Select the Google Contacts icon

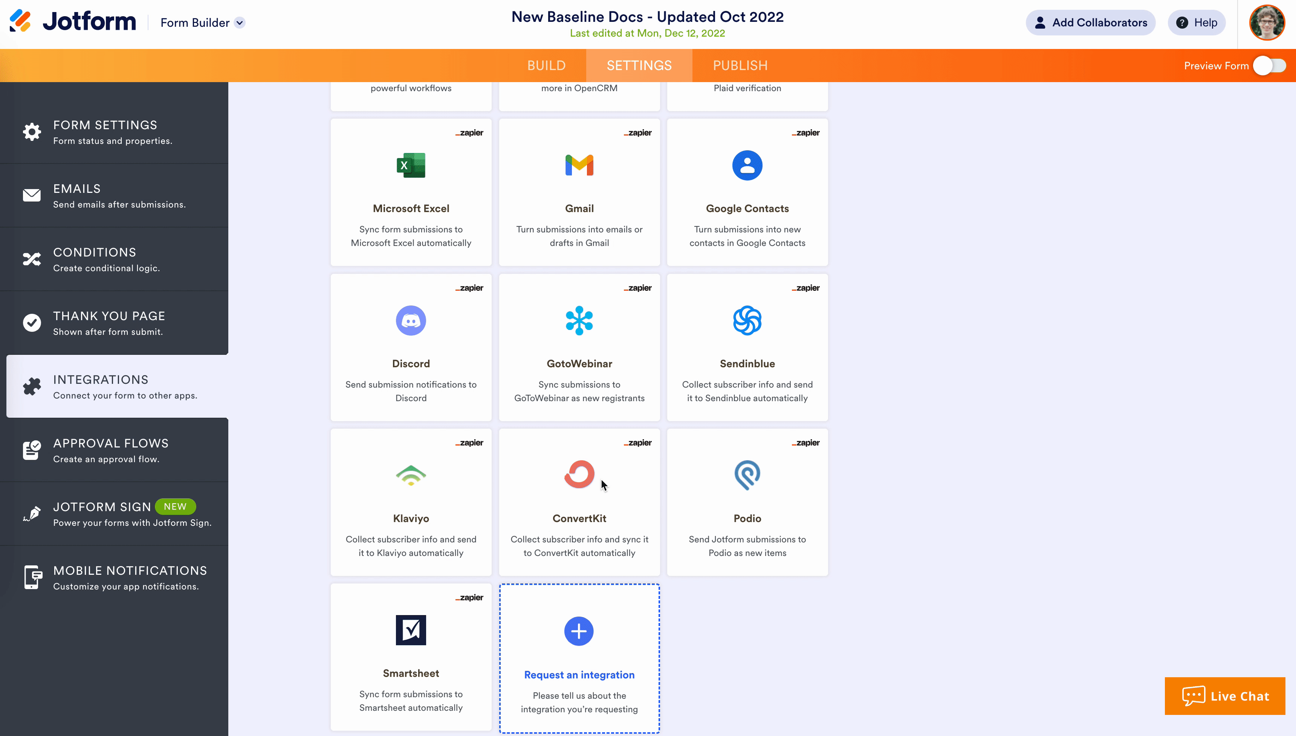(x=747, y=165)
